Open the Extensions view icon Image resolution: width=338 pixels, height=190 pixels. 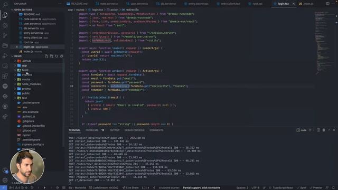click(5, 76)
